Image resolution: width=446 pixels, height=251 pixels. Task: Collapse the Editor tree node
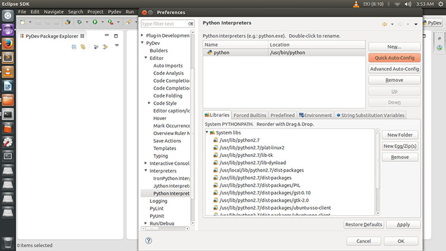tap(146, 58)
